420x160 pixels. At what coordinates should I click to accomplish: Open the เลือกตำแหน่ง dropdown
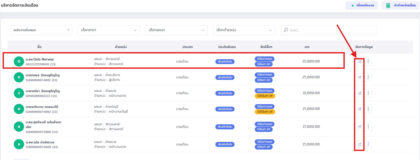(244, 30)
